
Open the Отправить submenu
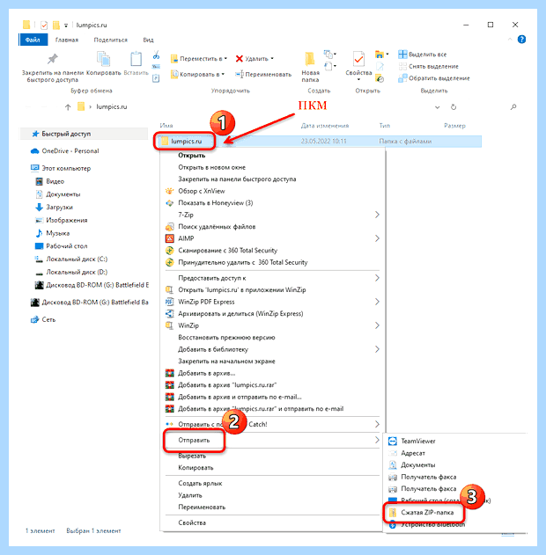pyautogui.click(x=272, y=440)
